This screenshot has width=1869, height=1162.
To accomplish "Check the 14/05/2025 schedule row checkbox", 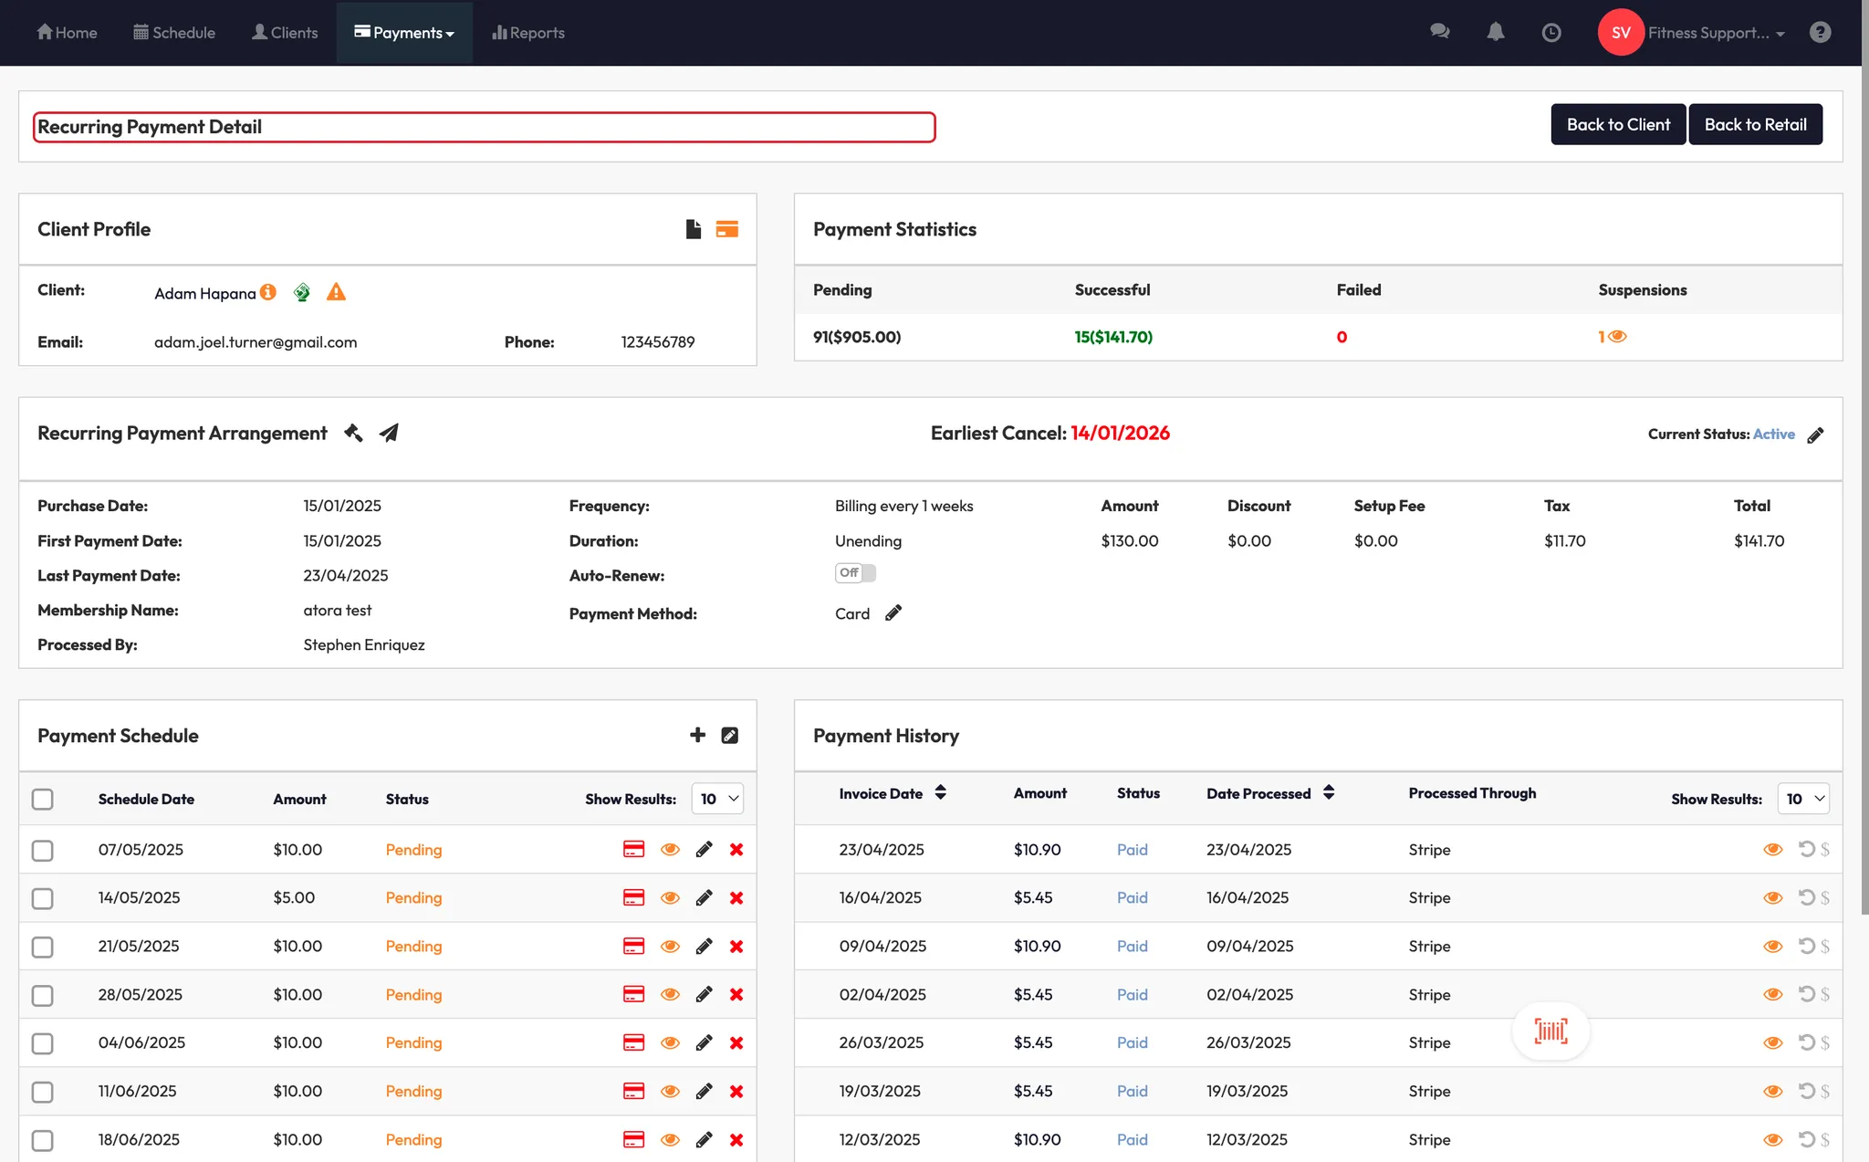I will coord(42,898).
